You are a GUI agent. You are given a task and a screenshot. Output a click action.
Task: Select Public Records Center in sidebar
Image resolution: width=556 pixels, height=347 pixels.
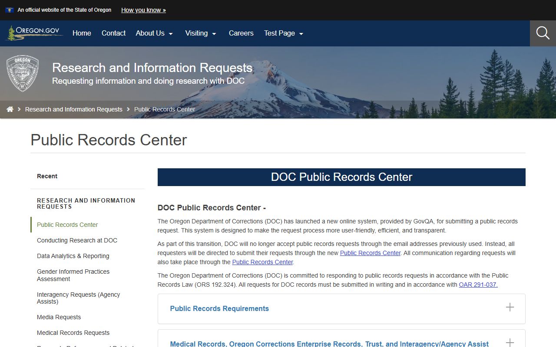[x=67, y=225]
